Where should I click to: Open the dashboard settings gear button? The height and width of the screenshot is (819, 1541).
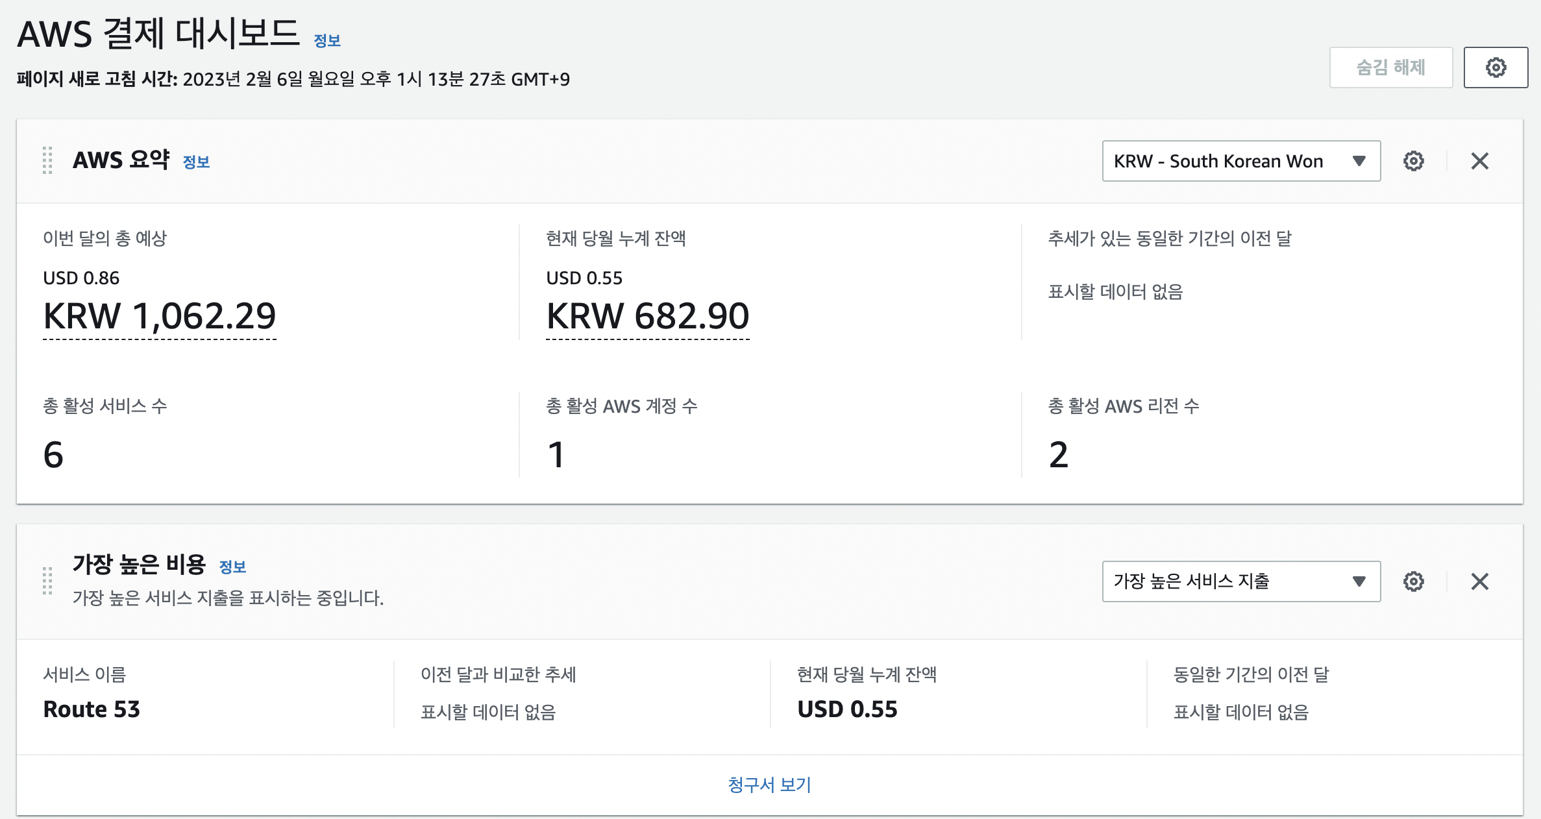pyautogui.click(x=1496, y=67)
